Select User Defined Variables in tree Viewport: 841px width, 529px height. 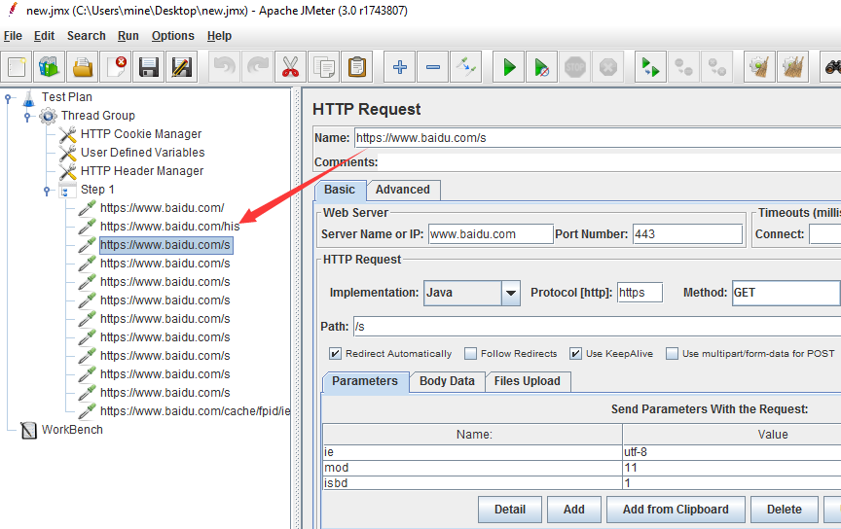click(x=142, y=153)
